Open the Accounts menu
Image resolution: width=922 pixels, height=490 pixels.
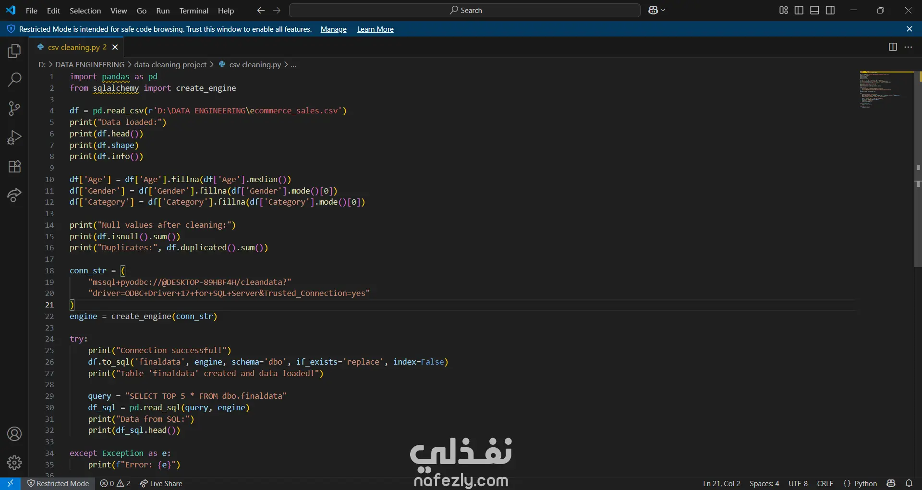[14, 434]
